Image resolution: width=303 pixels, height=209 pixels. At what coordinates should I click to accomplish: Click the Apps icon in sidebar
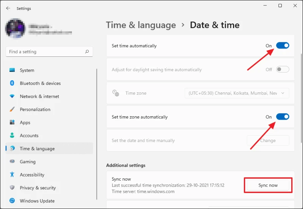pyautogui.click(x=12, y=122)
